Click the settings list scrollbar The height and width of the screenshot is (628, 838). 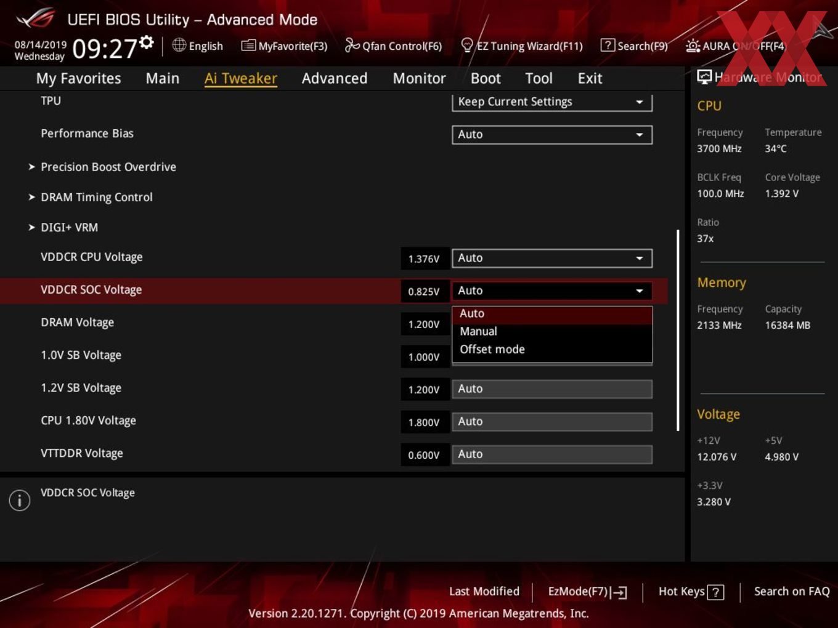pos(678,330)
